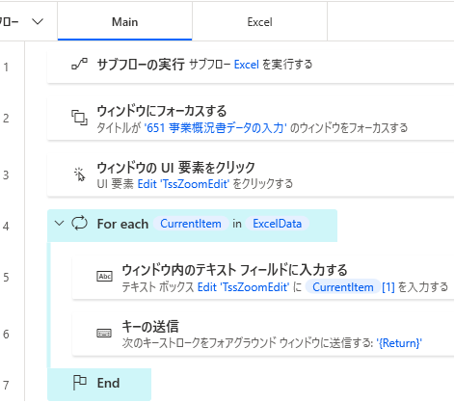This screenshot has height=403, width=455.
Task: Select the Main subflow tab
Action: click(124, 22)
